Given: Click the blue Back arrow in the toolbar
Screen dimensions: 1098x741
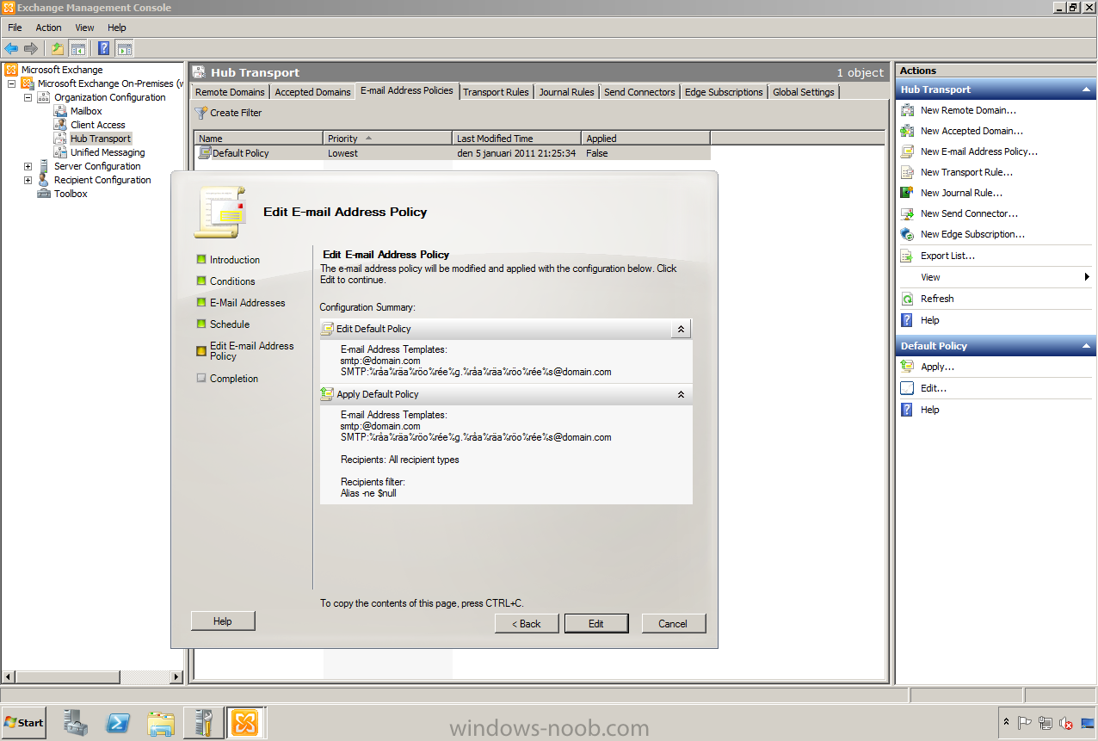Looking at the screenshot, I should [11, 48].
